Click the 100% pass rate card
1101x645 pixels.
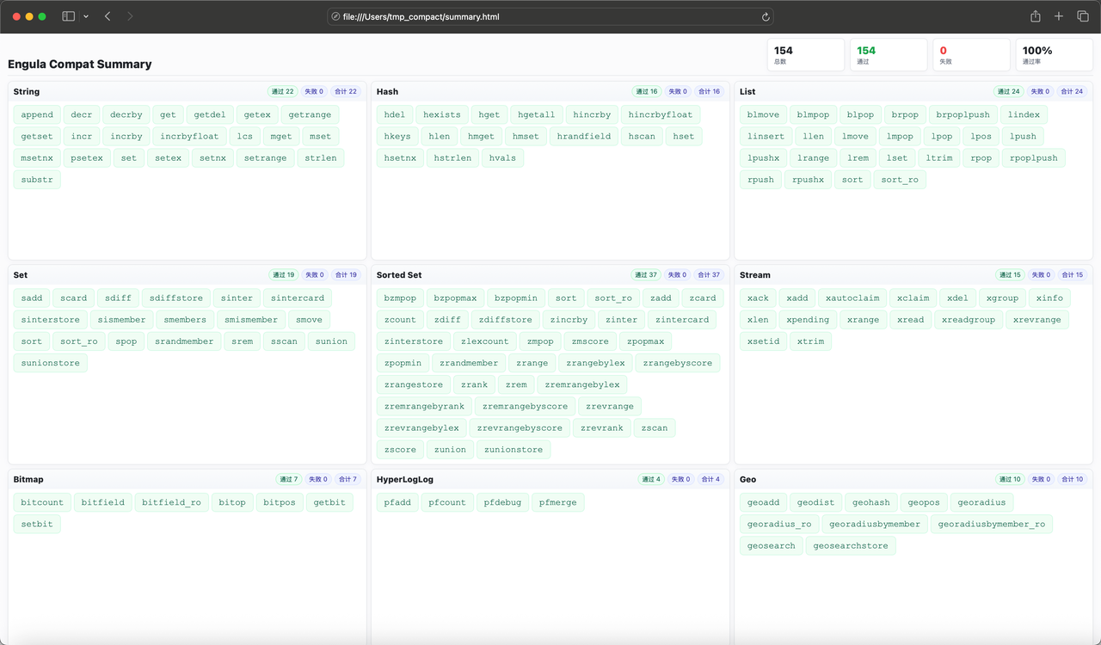[x=1054, y=55]
